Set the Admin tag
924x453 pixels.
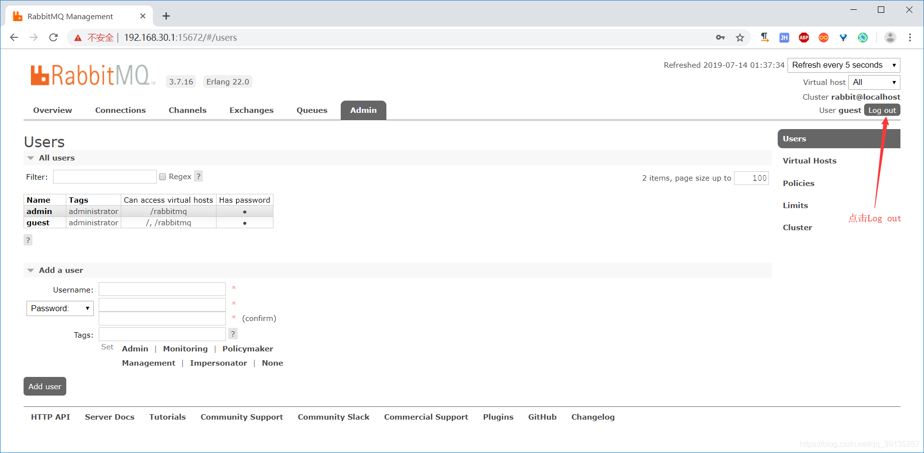pos(135,349)
